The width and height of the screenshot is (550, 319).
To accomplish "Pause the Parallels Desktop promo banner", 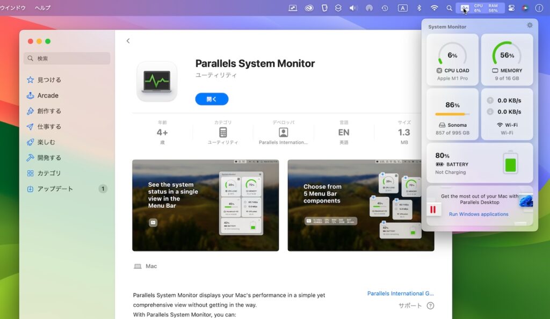I will [x=433, y=208].
